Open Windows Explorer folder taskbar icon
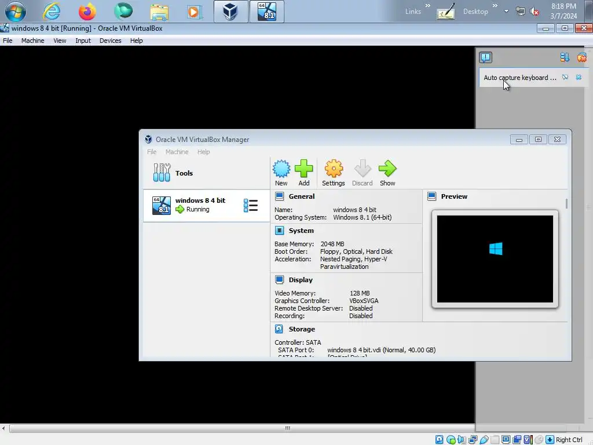 159,12
